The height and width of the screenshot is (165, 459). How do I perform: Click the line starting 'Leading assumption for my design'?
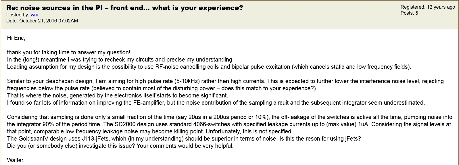[209, 67]
